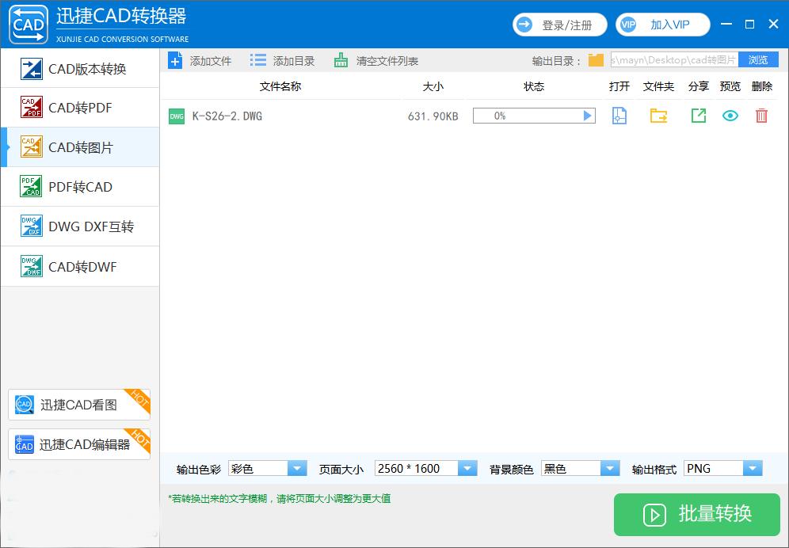Delete K-S26-2.DWG with the red trash icon
Screen dimensions: 789x548
click(x=760, y=116)
